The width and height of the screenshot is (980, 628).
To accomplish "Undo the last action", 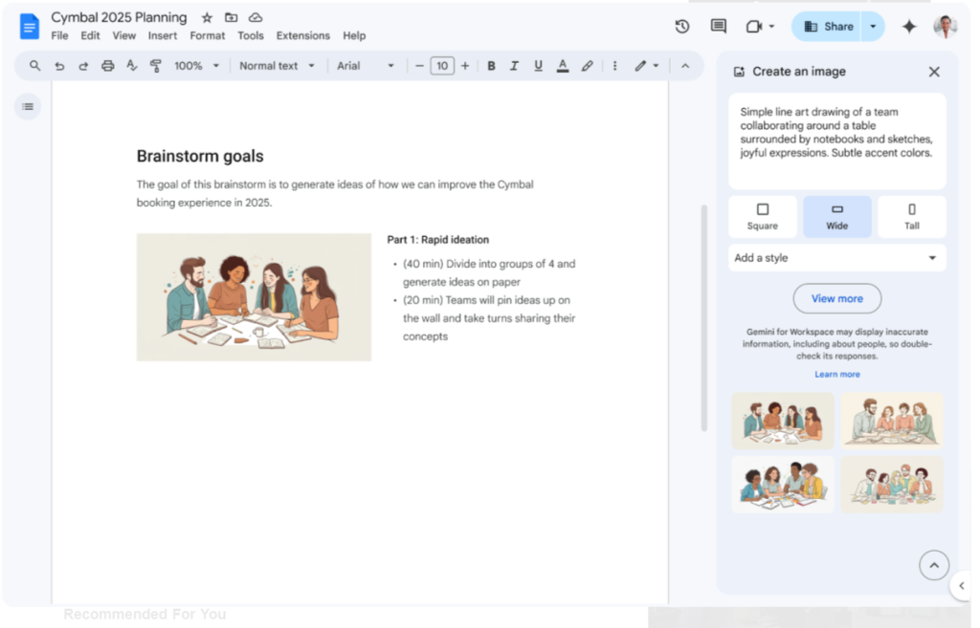I will [x=59, y=65].
